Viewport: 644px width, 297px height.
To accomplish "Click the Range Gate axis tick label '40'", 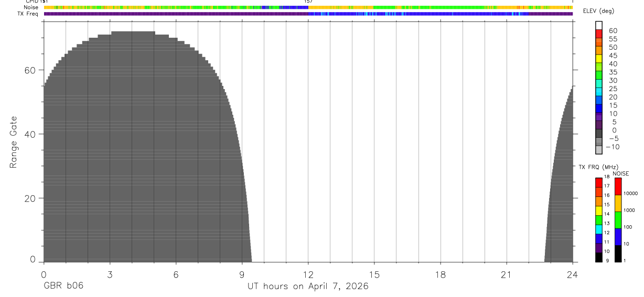I will coord(31,134).
